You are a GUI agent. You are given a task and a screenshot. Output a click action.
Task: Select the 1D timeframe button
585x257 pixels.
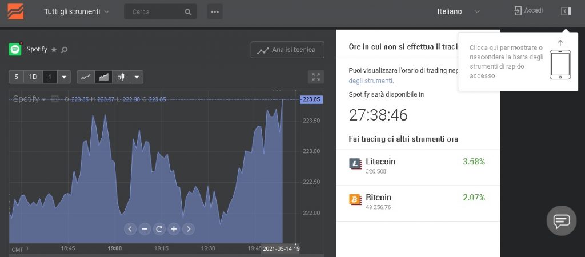tap(33, 77)
